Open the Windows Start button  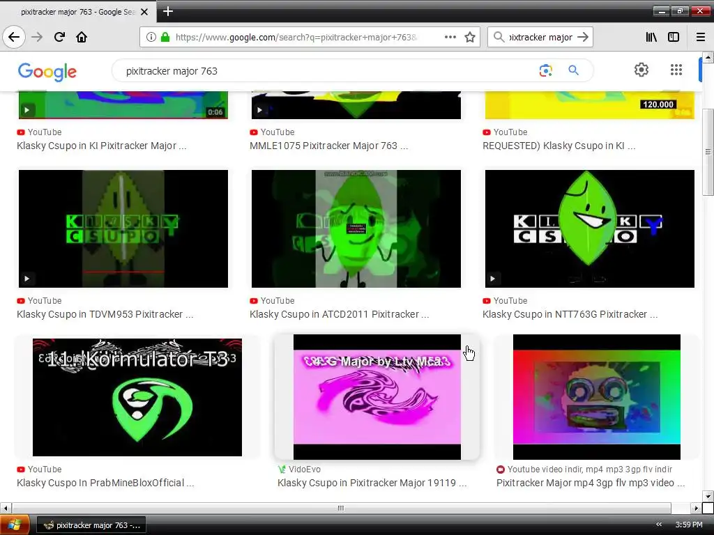coord(15,525)
